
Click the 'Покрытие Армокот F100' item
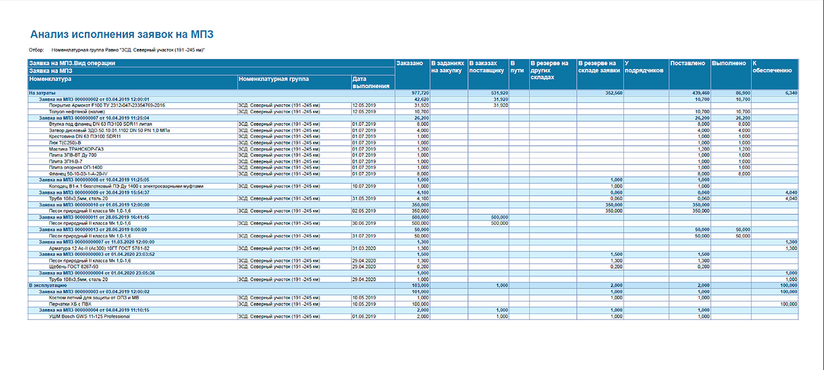107,105
